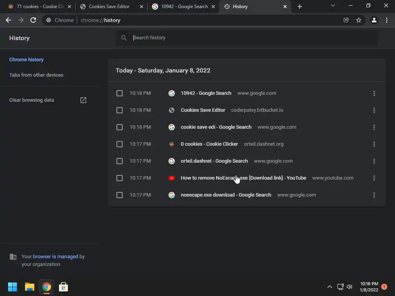Image resolution: width=395 pixels, height=296 pixels.
Task: Open actions menu for 10942 - Google Search entry
Action: 374,93
